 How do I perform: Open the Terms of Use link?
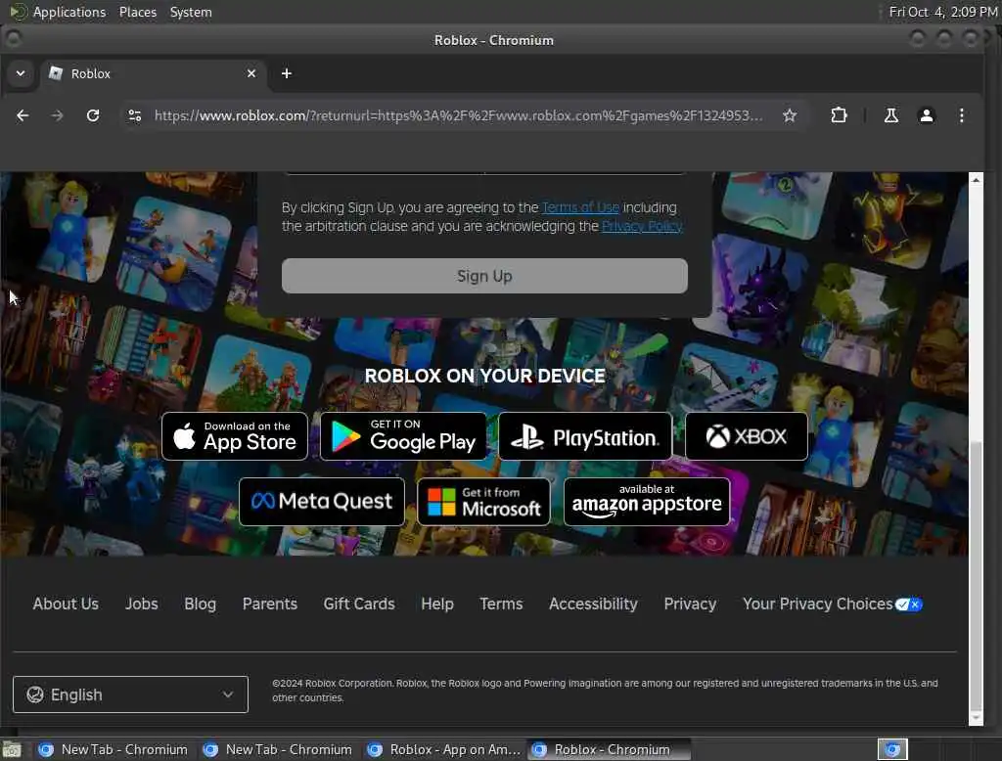pyautogui.click(x=580, y=207)
